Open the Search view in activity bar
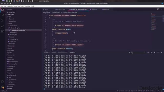Viewport: 164px width, 92px height. [2, 15]
